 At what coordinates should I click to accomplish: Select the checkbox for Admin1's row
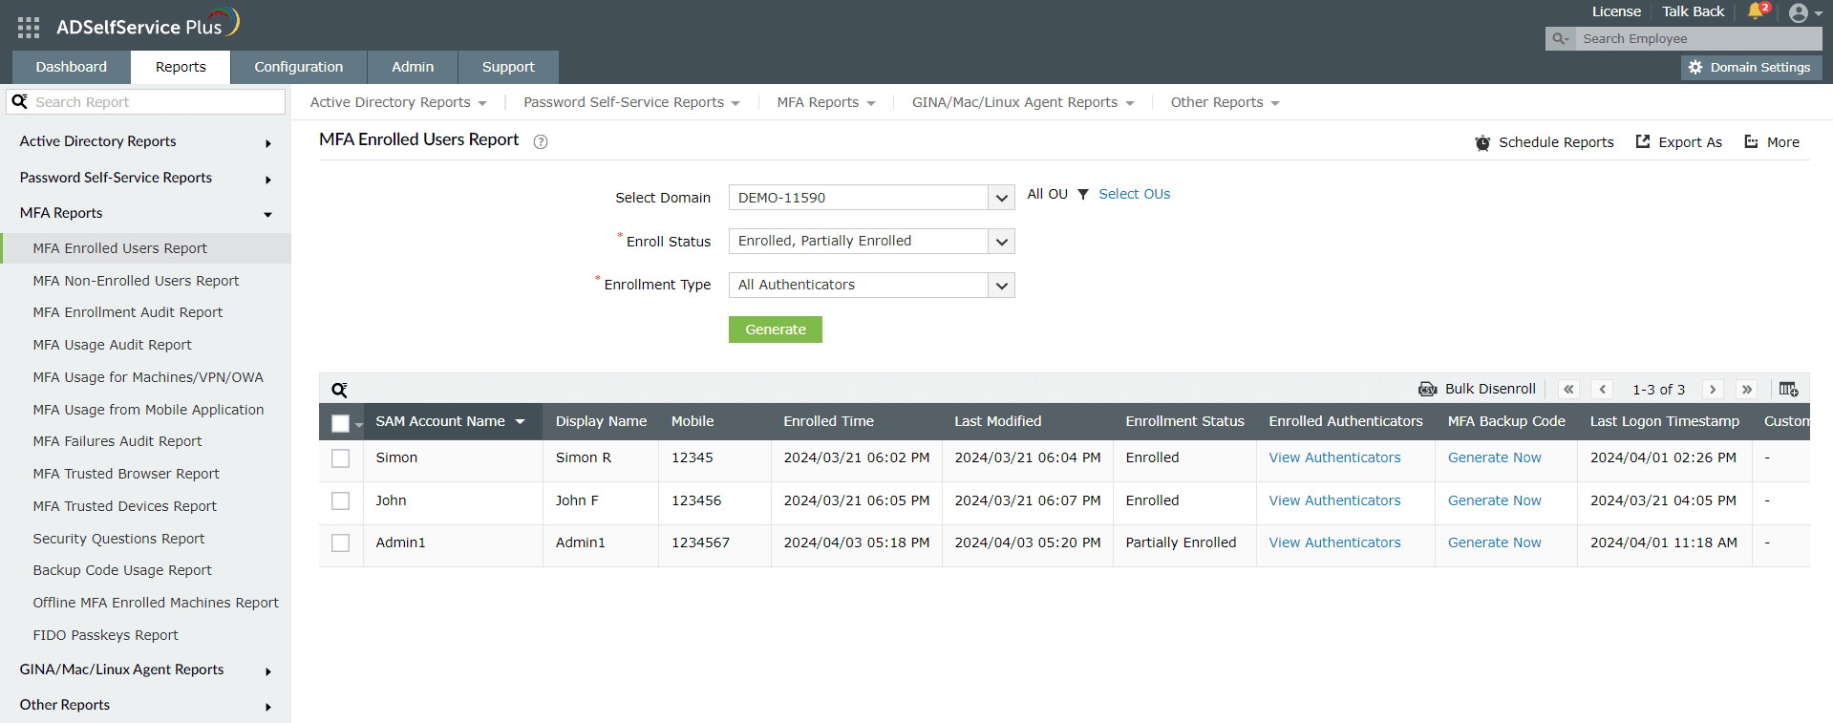pos(340,542)
